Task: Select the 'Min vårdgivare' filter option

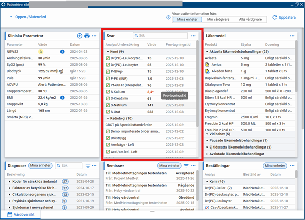Action: [x=217, y=19]
